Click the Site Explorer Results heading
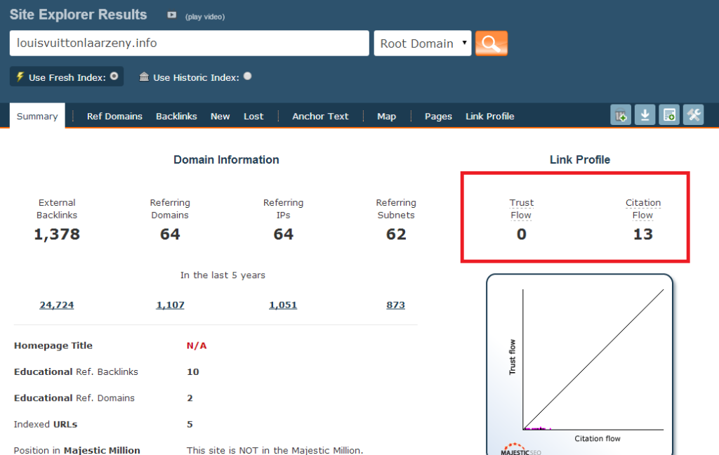The width and height of the screenshot is (719, 455). [x=79, y=15]
